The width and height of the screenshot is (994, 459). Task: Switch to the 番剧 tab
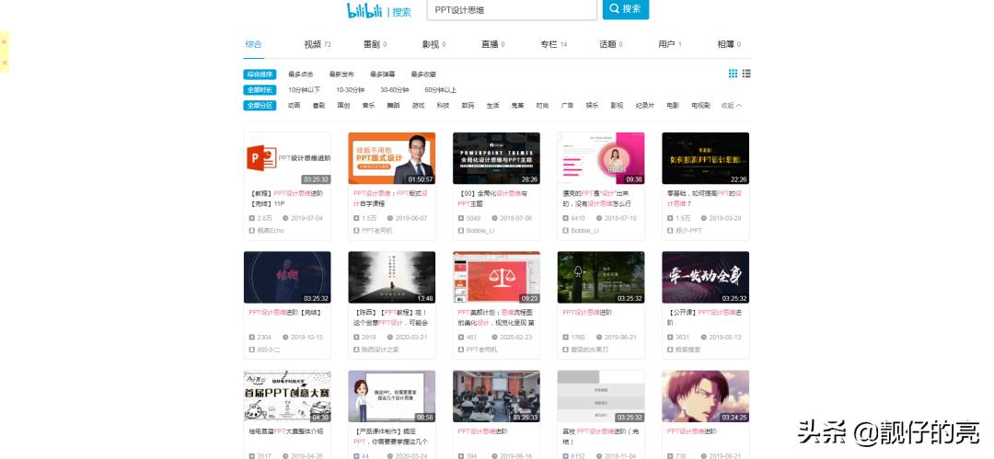coord(375,44)
